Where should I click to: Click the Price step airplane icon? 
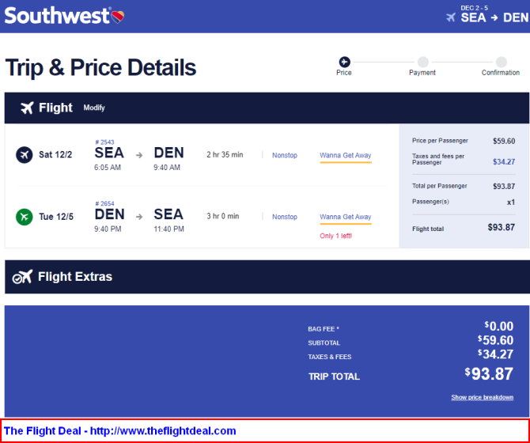(x=344, y=62)
